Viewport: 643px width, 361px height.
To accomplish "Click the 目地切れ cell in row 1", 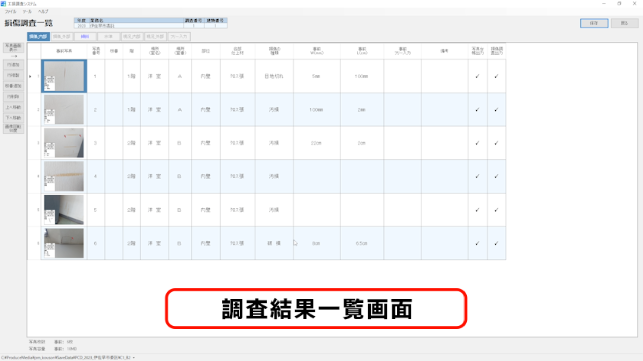I will [274, 76].
